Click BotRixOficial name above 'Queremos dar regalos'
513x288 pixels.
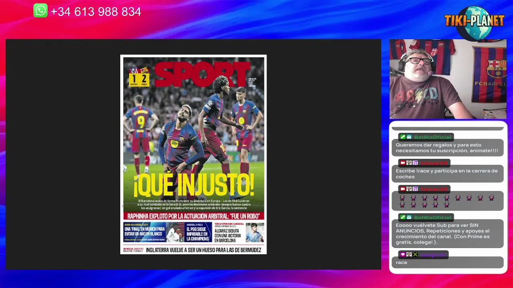pyautogui.click(x=432, y=137)
